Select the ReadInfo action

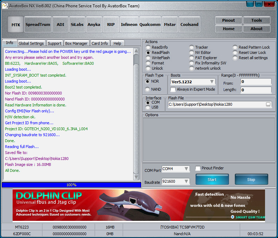pyautogui.click(x=157, y=47)
